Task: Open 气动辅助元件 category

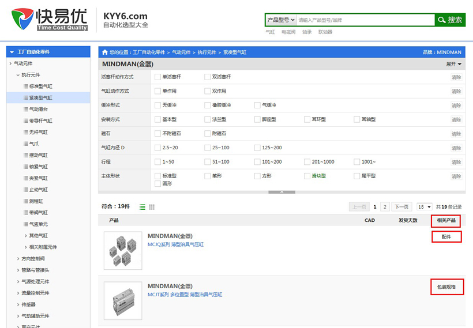Action: click(x=35, y=316)
